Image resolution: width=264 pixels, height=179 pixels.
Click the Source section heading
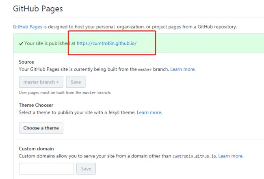[x=26, y=62]
